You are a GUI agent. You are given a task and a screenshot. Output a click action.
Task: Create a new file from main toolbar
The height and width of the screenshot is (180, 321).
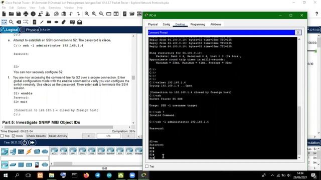pos(4,14)
